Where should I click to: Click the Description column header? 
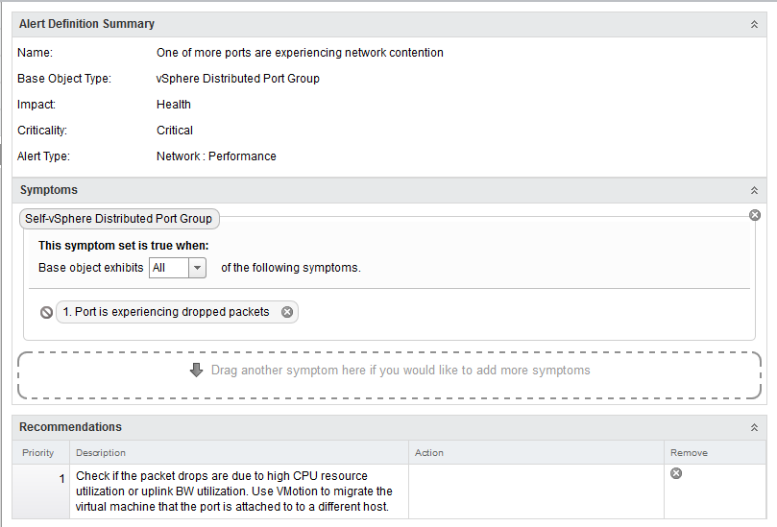(101, 453)
